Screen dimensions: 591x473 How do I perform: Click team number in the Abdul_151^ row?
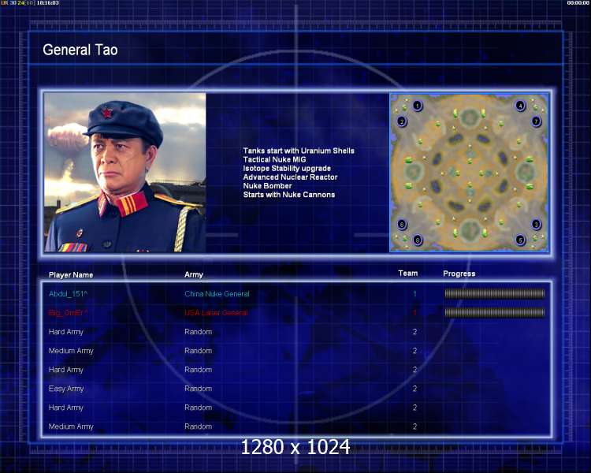point(414,294)
